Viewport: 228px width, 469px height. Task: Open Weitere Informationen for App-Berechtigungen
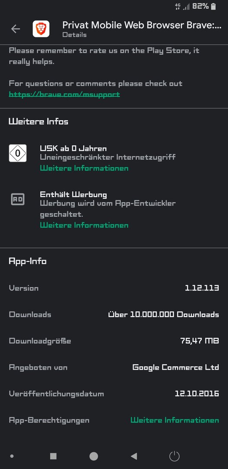[175, 420]
